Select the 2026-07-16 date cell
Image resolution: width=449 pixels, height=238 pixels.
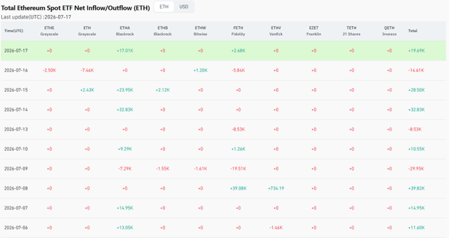point(16,70)
